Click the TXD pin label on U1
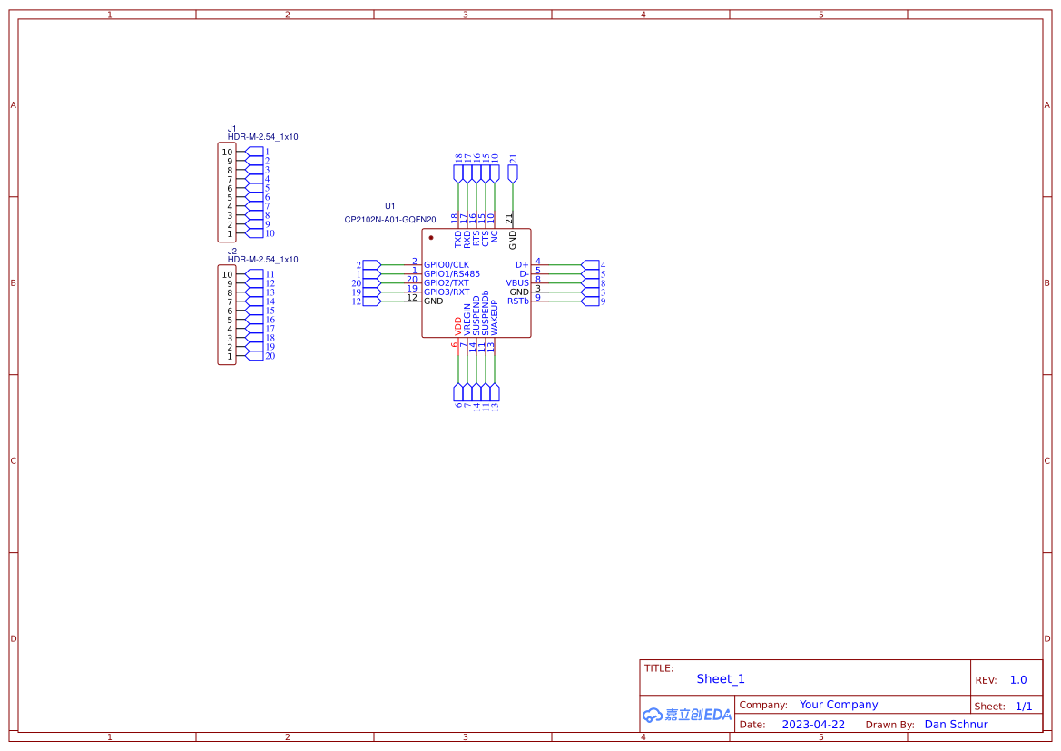 pyautogui.click(x=457, y=238)
